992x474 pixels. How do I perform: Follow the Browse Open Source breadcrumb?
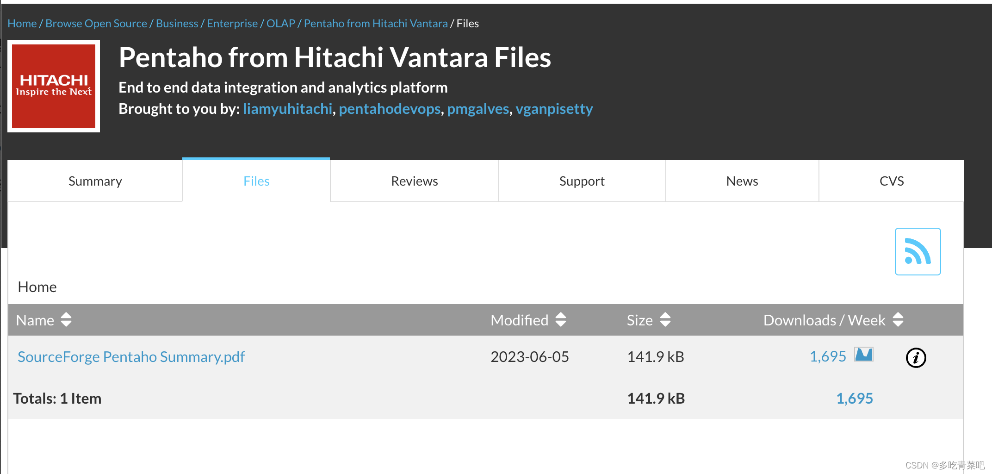click(x=96, y=23)
